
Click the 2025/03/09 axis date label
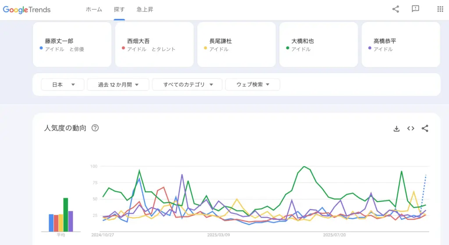218,235
